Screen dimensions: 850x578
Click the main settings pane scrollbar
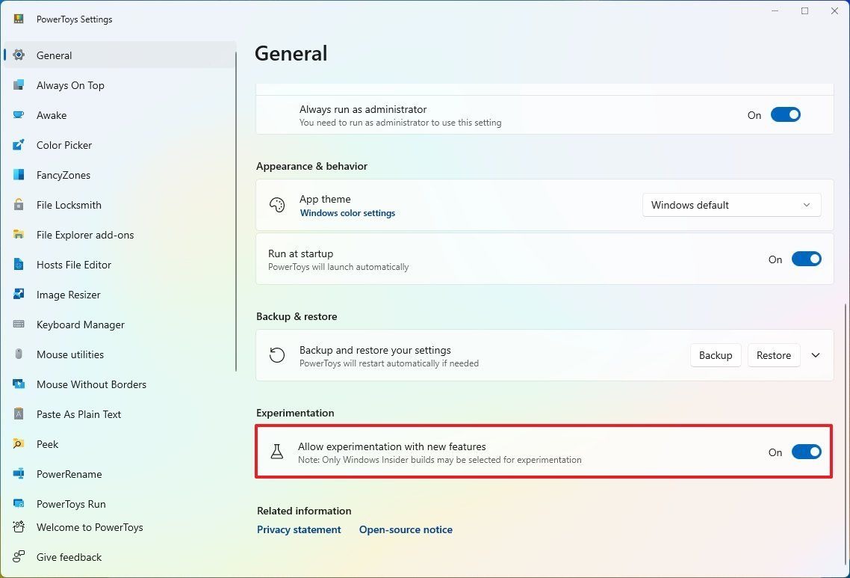coord(845,434)
